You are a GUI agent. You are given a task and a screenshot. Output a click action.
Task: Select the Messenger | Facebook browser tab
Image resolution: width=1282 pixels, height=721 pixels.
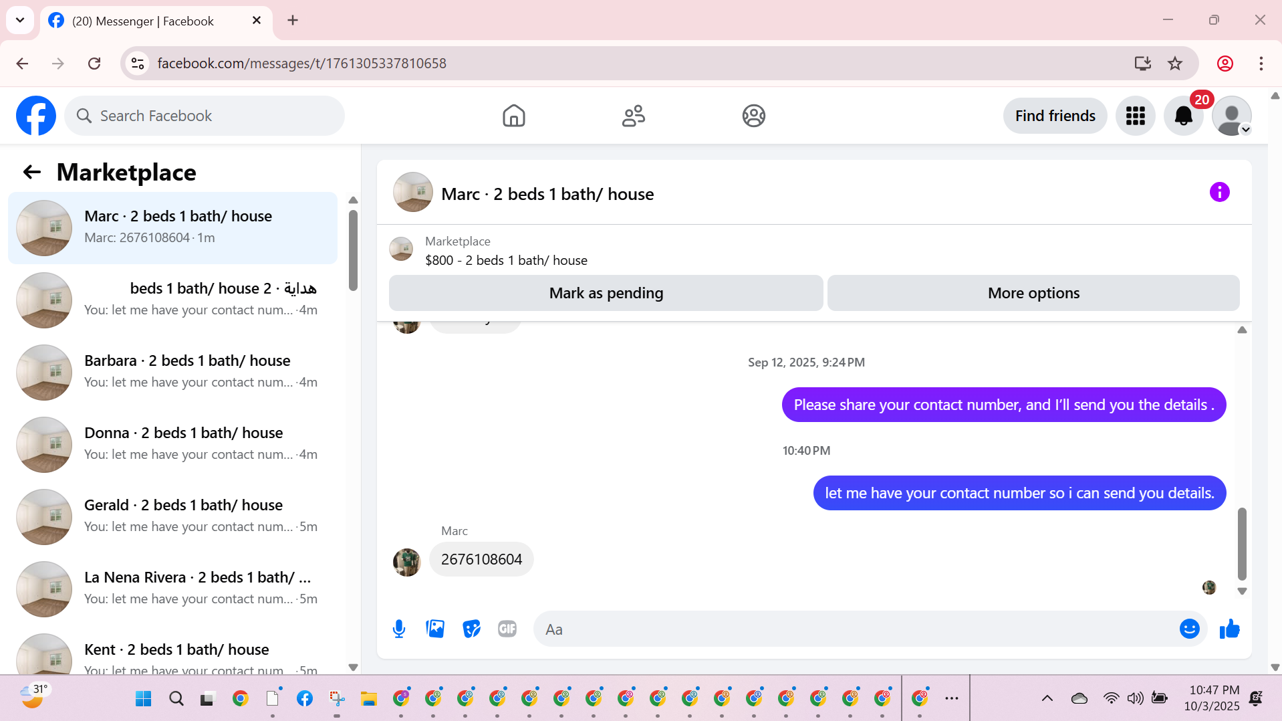[156, 21]
